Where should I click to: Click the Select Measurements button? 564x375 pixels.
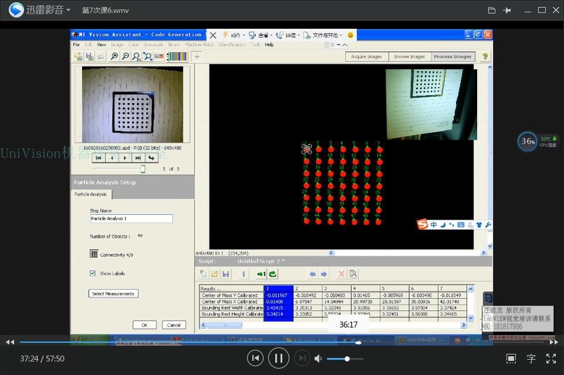[x=113, y=294]
